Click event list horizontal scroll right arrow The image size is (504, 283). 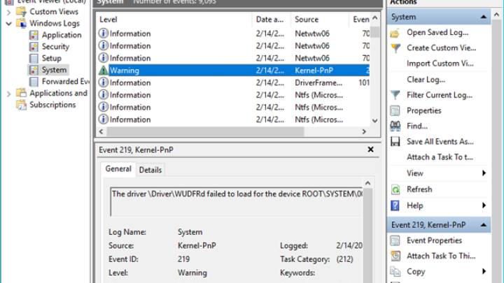(364, 131)
